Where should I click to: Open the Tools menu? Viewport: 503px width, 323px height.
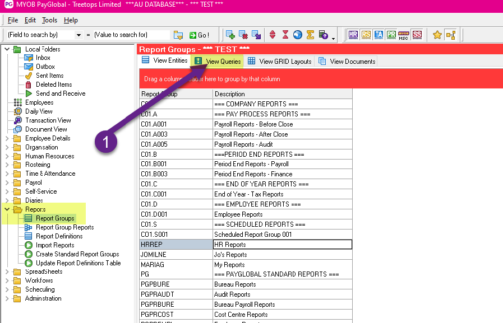point(49,20)
